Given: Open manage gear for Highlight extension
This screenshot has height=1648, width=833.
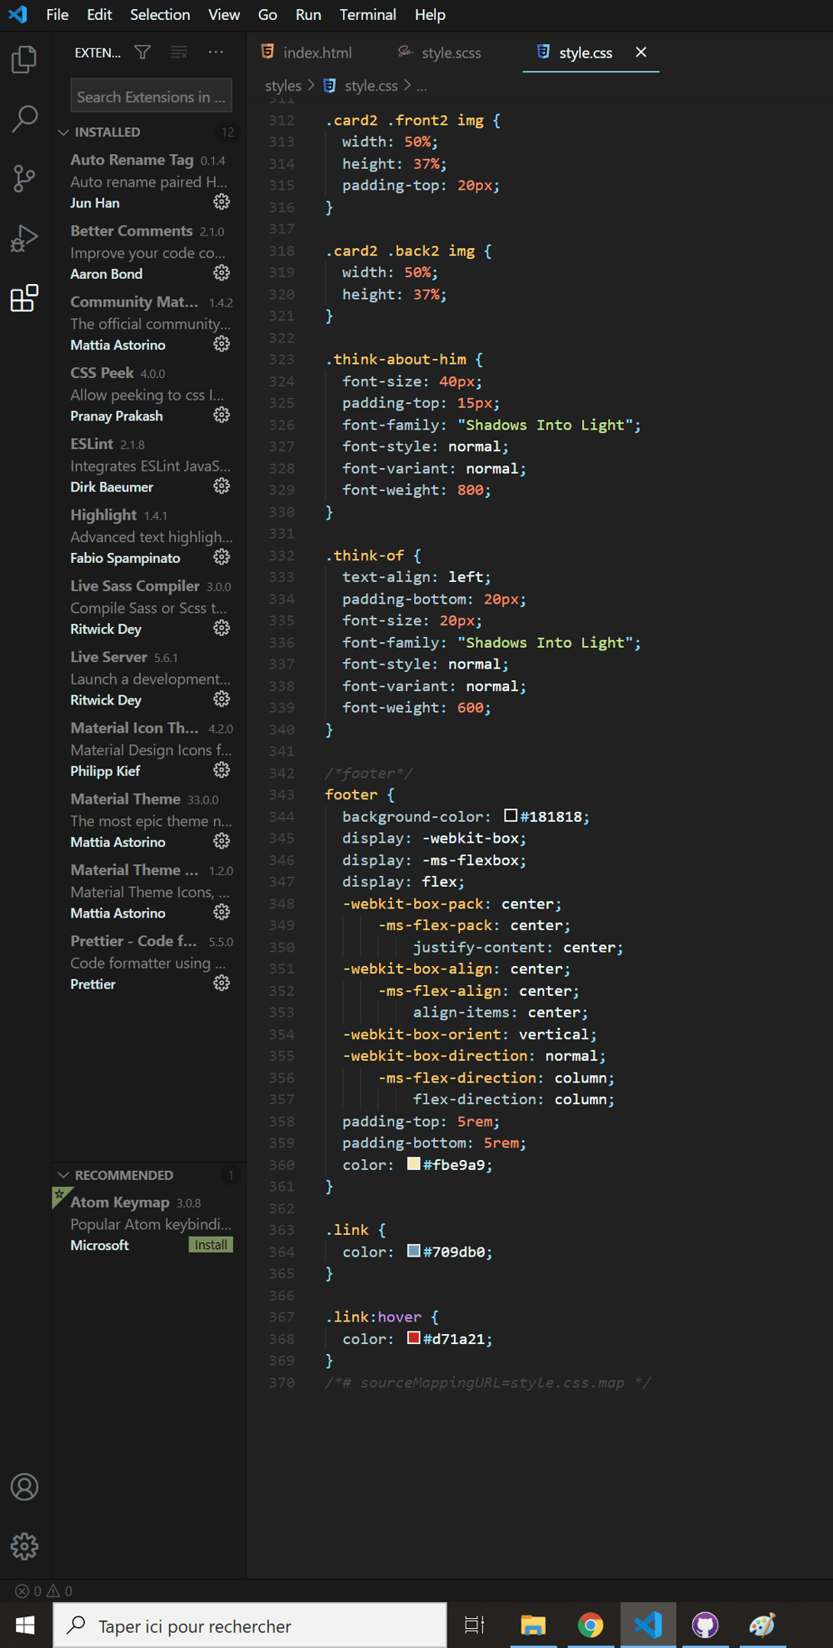Looking at the screenshot, I should (x=222, y=556).
